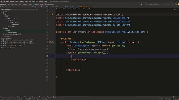179x100 pixels.
Task: Open the Build menu
Action: click(26, 1)
